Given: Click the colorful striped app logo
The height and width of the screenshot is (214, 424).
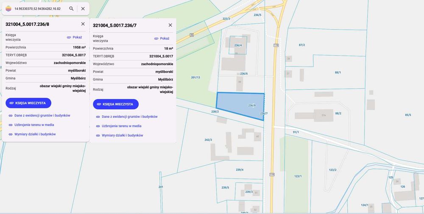Looking at the screenshot, I should tap(8, 8).
